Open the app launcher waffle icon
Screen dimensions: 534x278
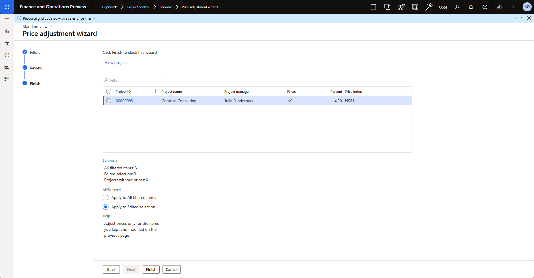click(7, 7)
